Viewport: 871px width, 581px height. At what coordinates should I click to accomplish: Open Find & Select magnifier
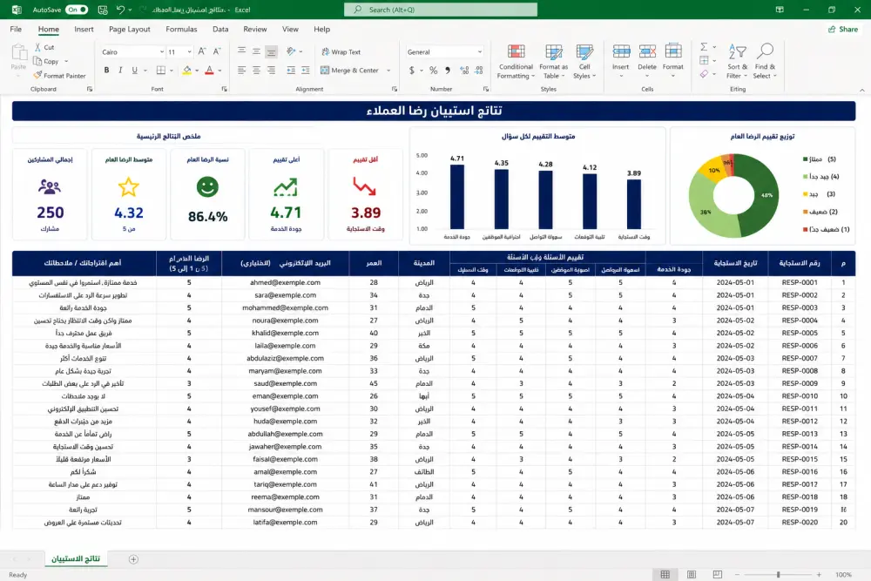[x=765, y=61]
